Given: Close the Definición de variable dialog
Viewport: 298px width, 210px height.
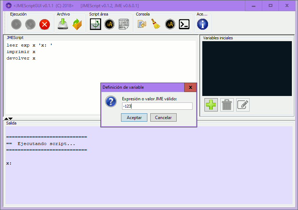Looking at the screenshot, I should tap(190, 87).
